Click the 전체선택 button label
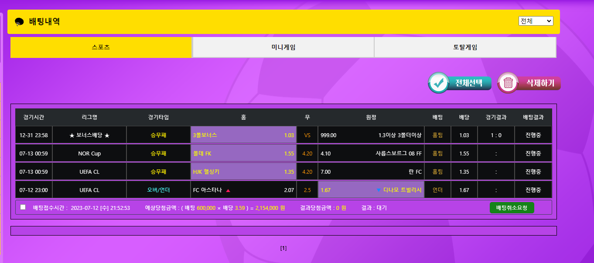The width and height of the screenshot is (594, 263). 469,83
